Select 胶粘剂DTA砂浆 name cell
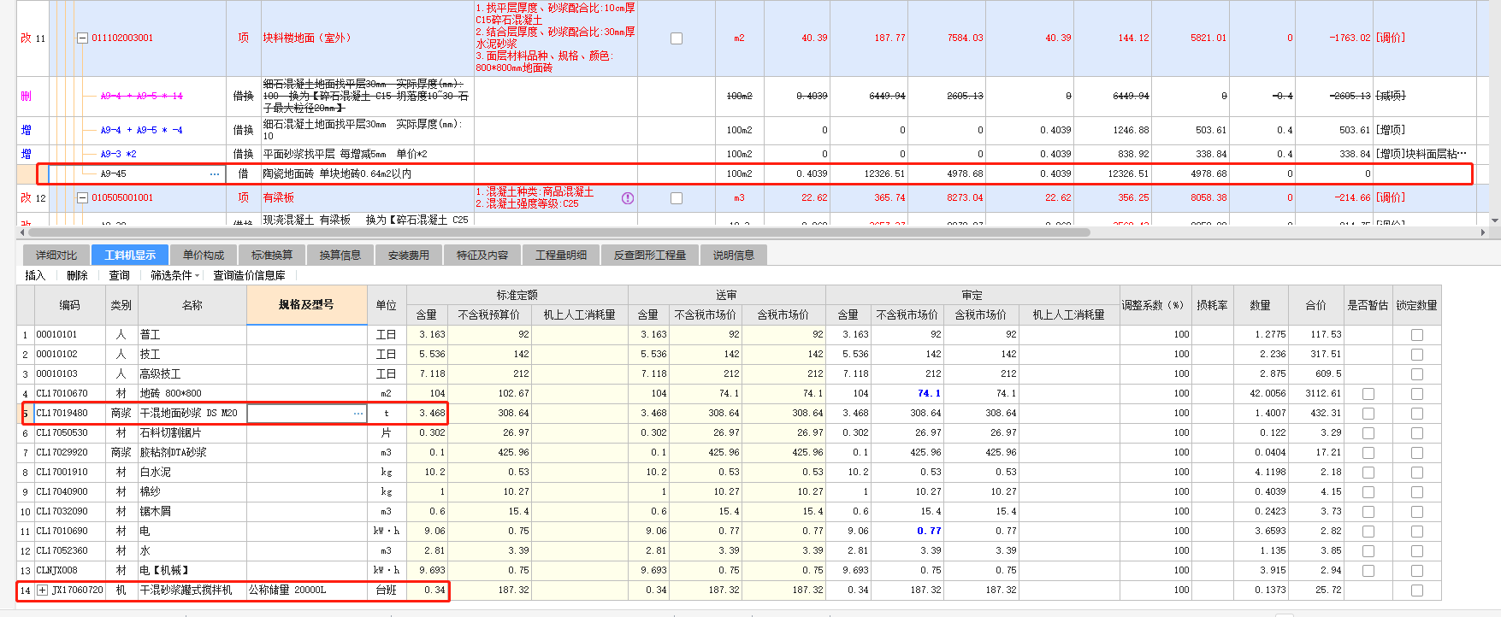 tap(192, 453)
